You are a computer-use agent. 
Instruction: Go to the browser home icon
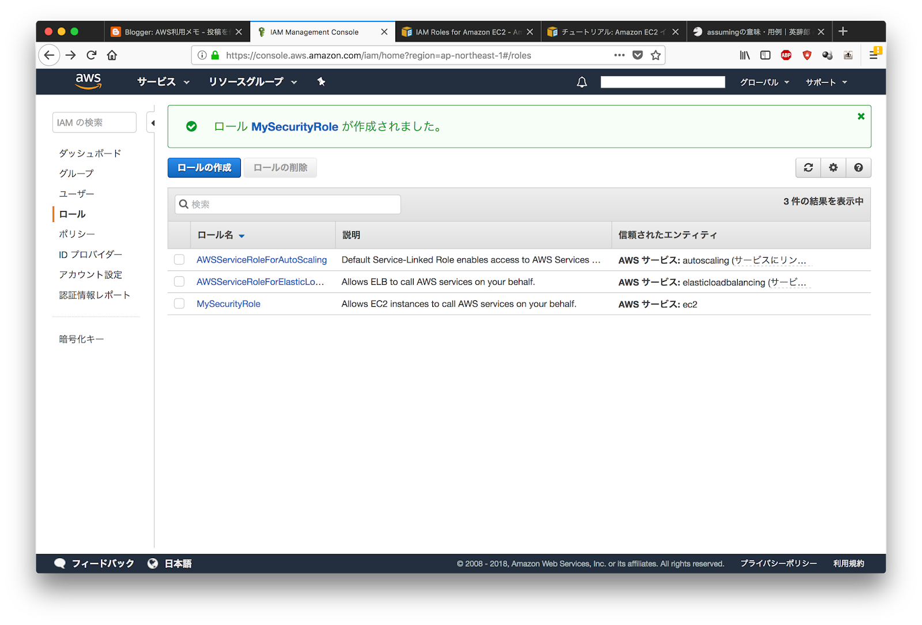coord(112,55)
